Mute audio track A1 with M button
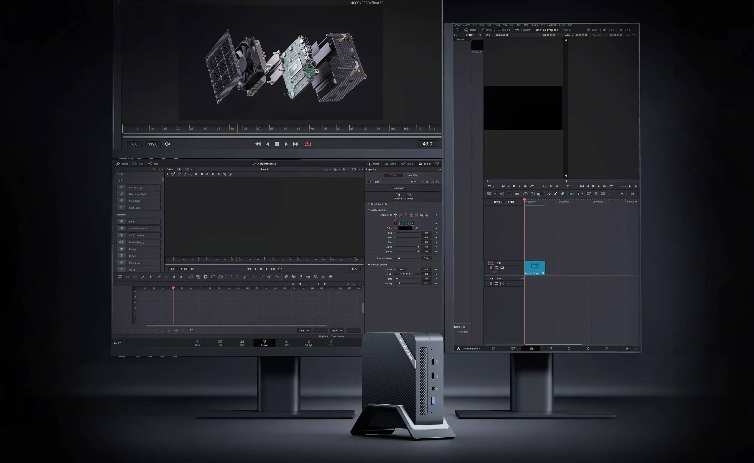 507,283
